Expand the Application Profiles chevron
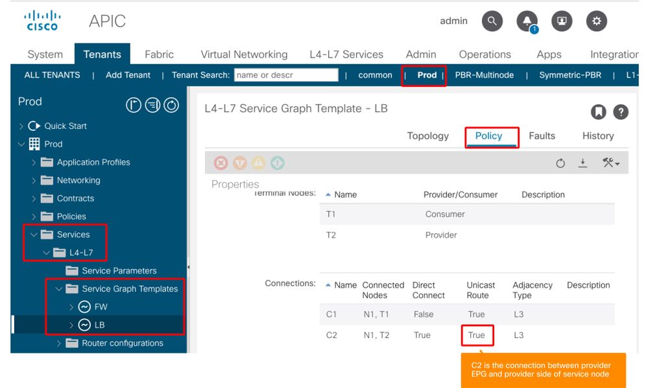Screen dimensions: 648x388 (34, 162)
